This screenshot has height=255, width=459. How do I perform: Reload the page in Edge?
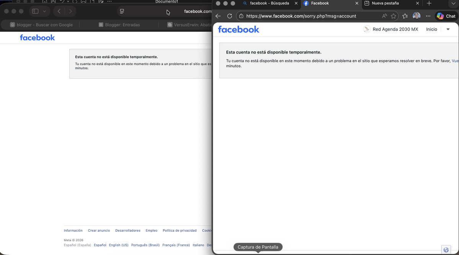229,16
